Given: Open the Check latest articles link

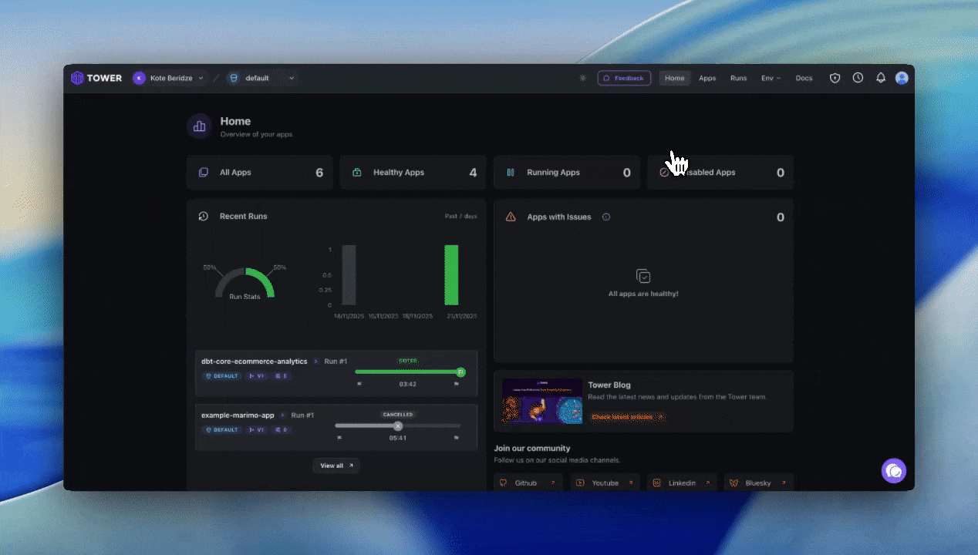Looking at the screenshot, I should [627, 416].
